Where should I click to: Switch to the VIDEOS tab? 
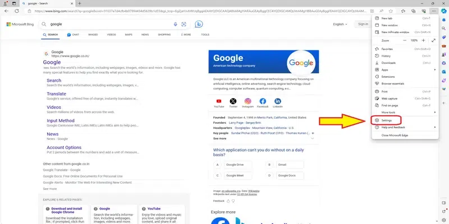[x=111, y=35]
